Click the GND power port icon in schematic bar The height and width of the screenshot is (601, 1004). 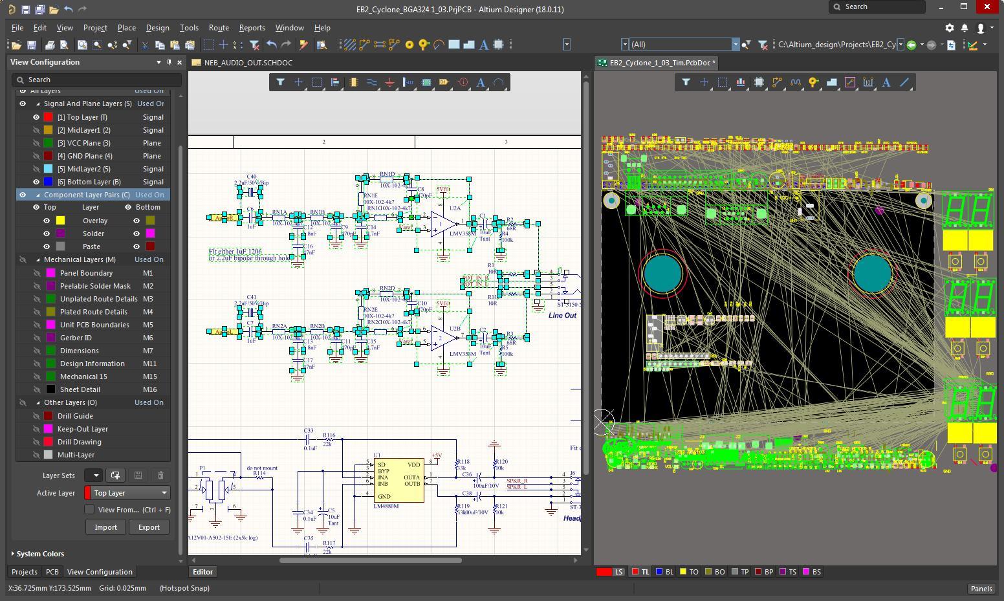[389, 82]
